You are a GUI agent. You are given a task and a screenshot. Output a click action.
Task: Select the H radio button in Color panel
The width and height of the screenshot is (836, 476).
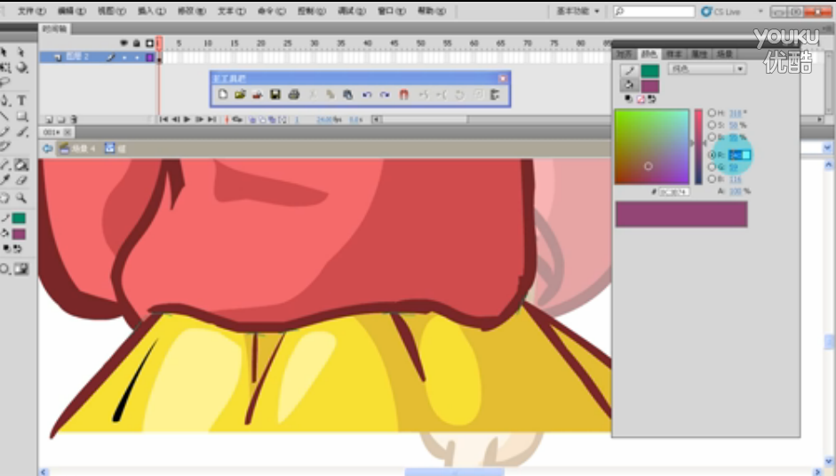click(712, 113)
